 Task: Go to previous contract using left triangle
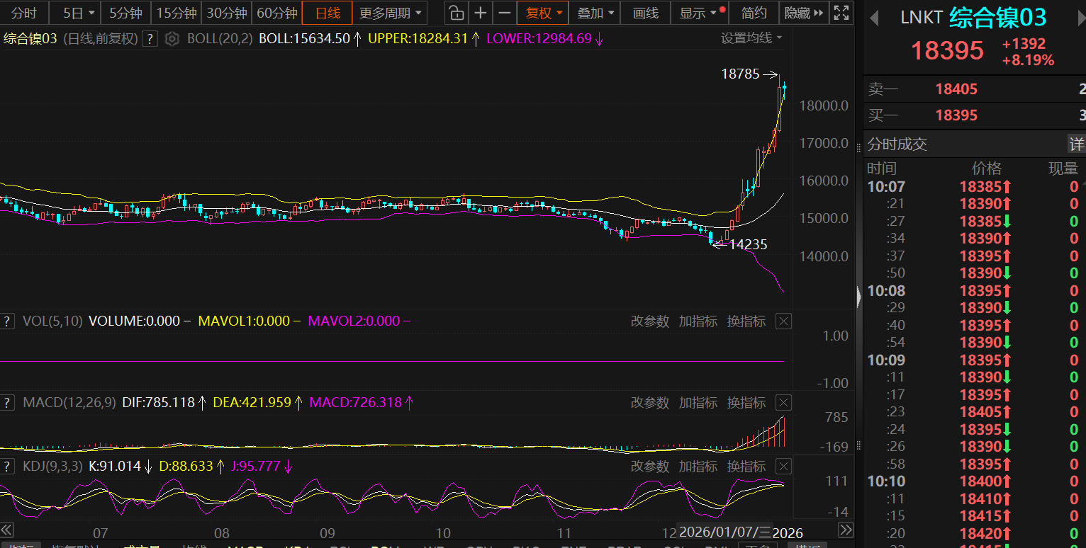click(874, 18)
